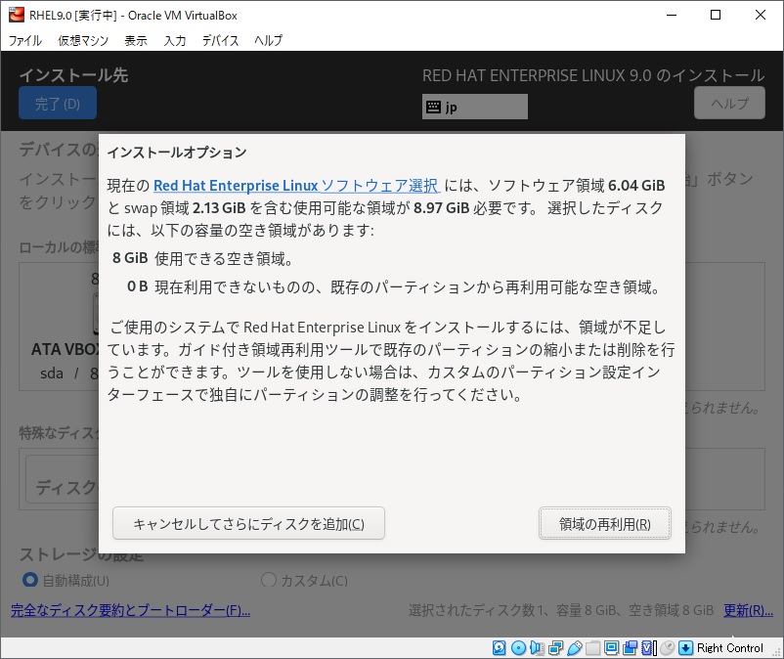The image size is (784, 659).
Task: Click the hard disk activity status icon
Action: point(499,648)
